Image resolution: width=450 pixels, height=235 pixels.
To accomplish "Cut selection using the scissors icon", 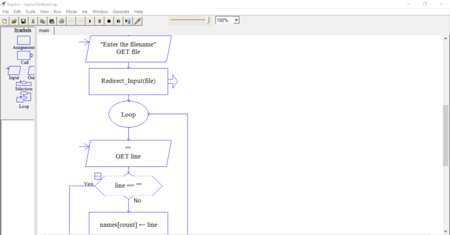I will point(33,21).
